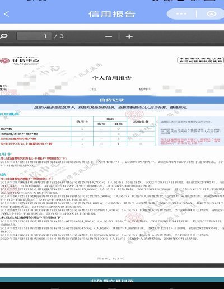Screen dimensions: 224x289
Task: Tap the back arrow in the header
Action: tap(7, 14)
